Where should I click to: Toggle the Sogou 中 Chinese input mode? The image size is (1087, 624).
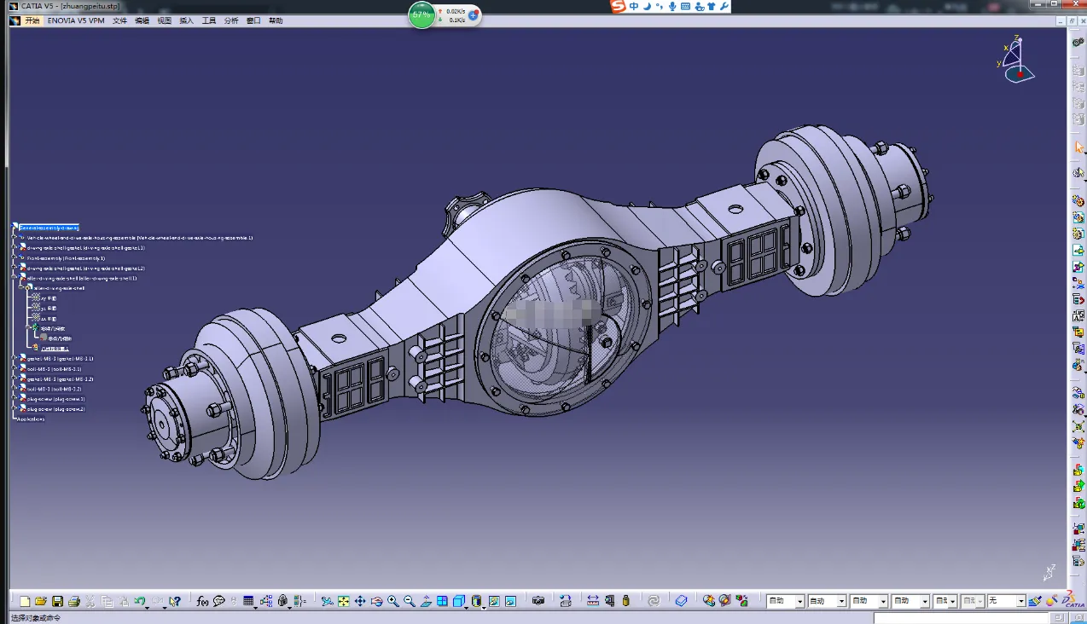(x=634, y=6)
